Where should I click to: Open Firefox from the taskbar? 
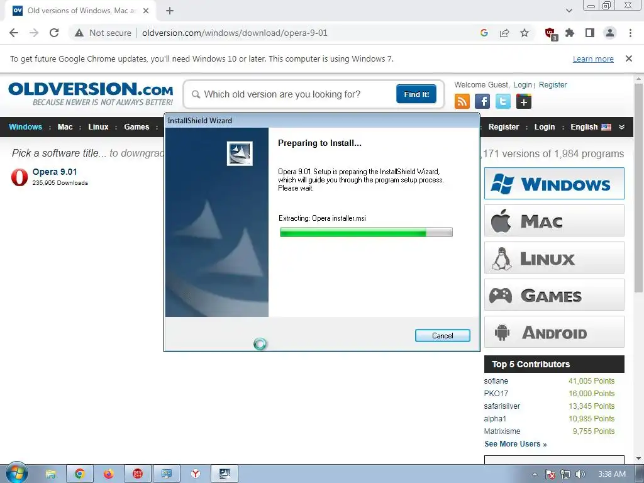[x=108, y=474]
